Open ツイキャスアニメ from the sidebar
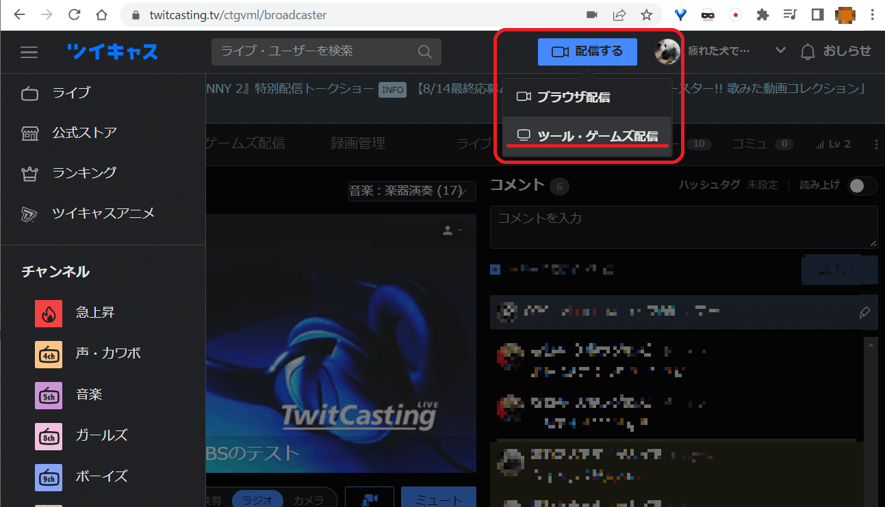Viewport: 885px width, 507px height. (29, 213)
